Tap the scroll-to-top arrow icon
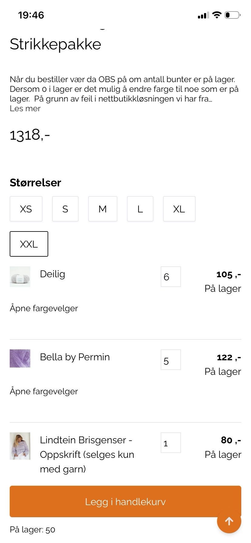The height and width of the screenshot is (543, 251). tap(229, 521)
